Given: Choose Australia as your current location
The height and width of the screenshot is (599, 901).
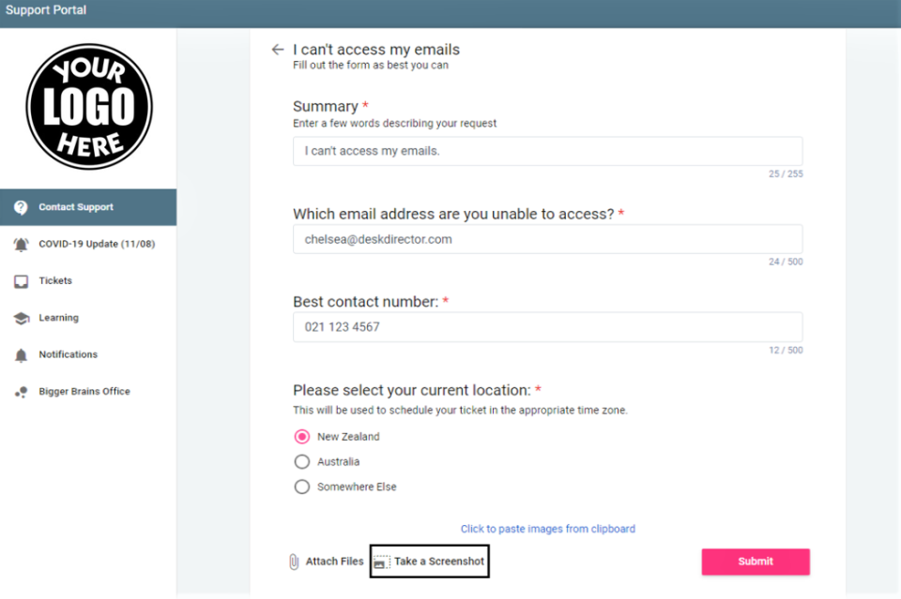Looking at the screenshot, I should click(x=301, y=461).
